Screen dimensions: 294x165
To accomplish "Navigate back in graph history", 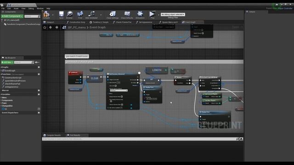I will click(x=51, y=27).
